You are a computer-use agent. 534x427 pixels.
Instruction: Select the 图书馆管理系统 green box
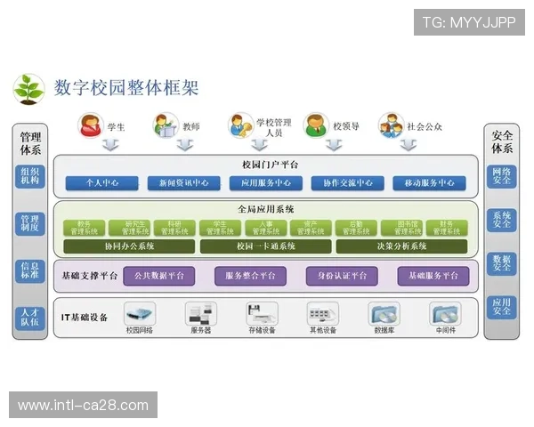coord(402,228)
